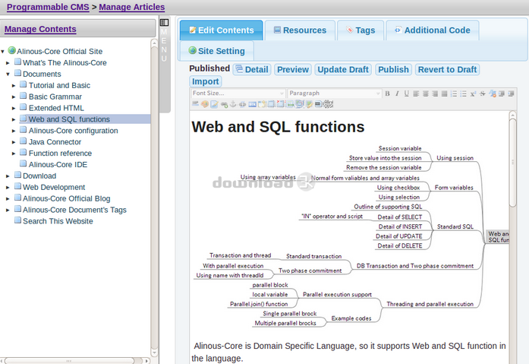The height and width of the screenshot is (364, 529).
Task: Click page icon next to Search This Website
Action: pyautogui.click(x=17, y=220)
